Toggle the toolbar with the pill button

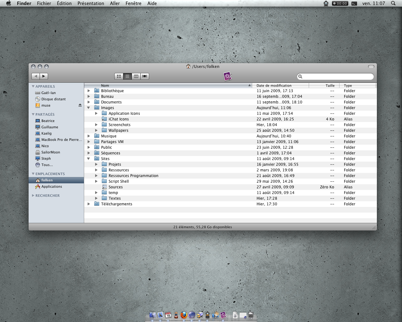[371, 67]
